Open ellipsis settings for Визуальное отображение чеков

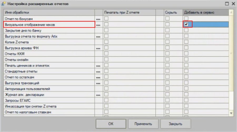98,25
